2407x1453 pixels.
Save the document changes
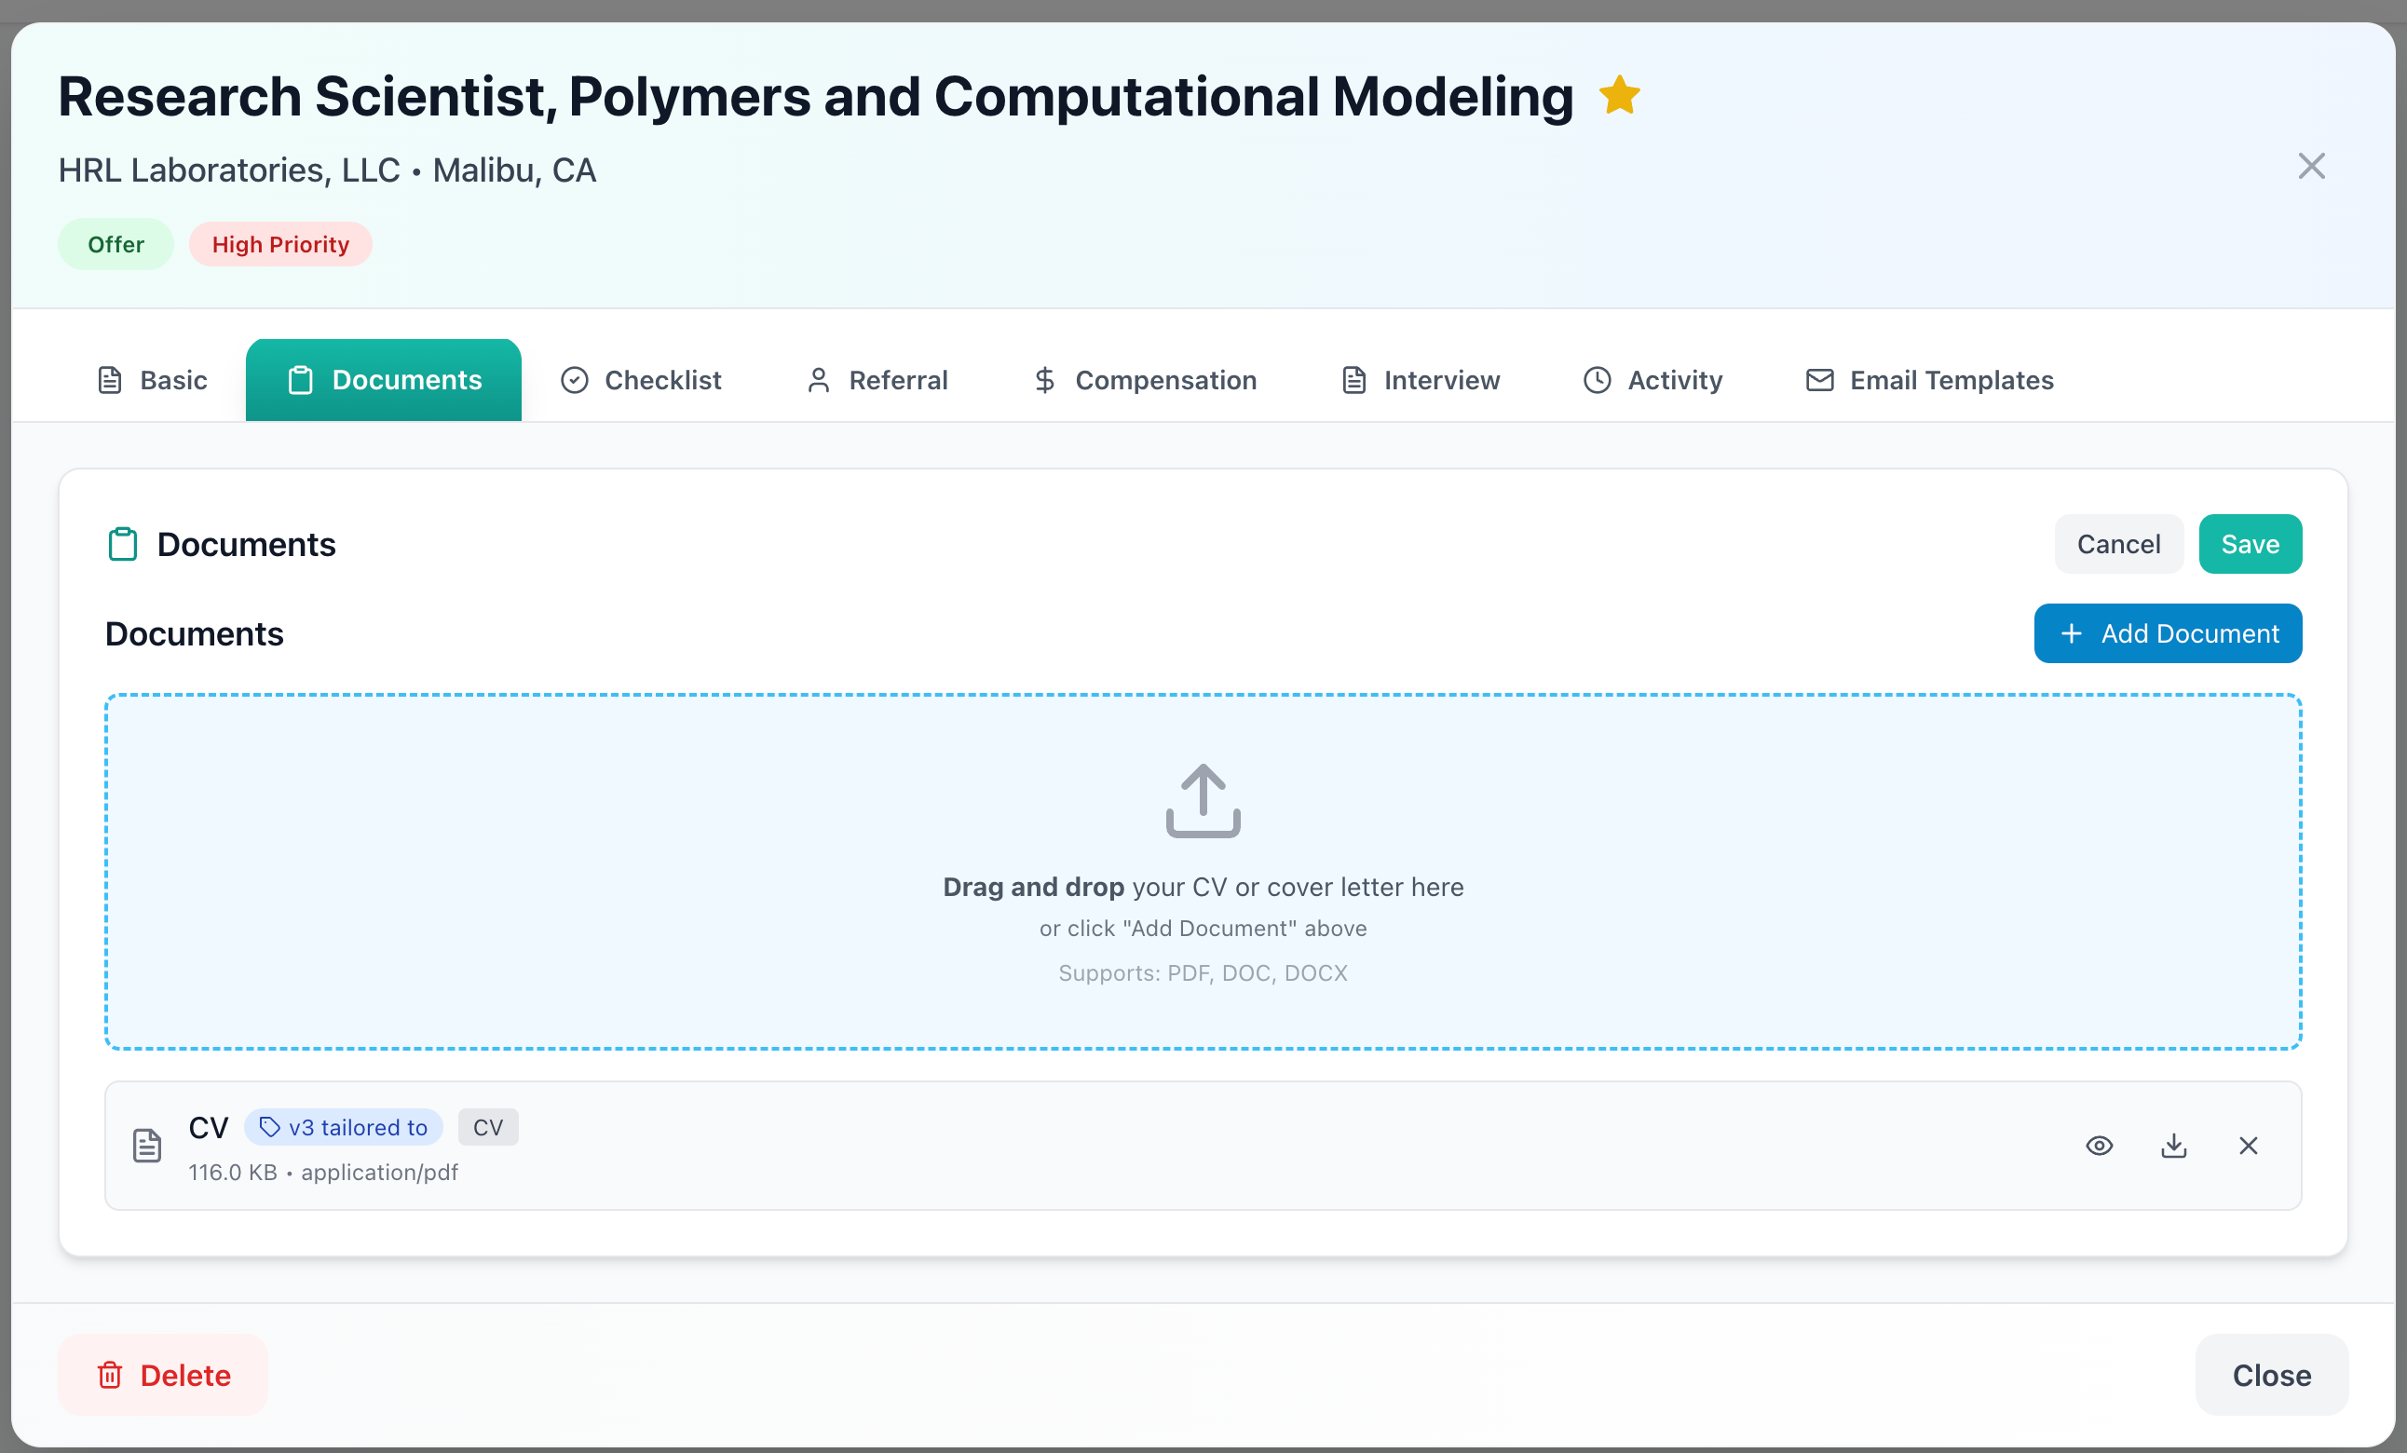2249,544
